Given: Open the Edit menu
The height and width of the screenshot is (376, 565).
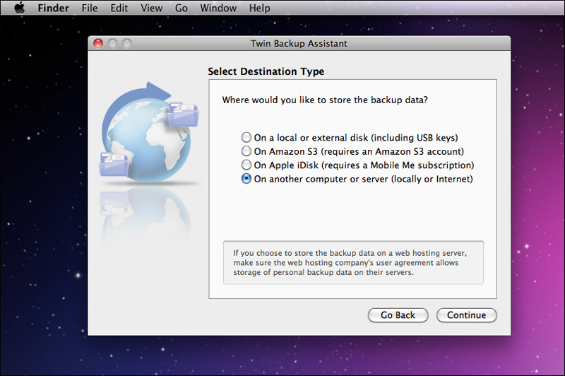Looking at the screenshot, I should pyautogui.click(x=119, y=8).
